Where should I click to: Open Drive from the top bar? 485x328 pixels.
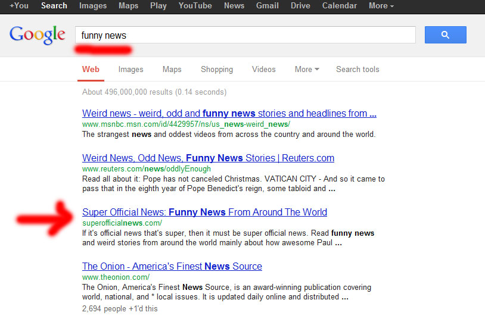point(300,5)
